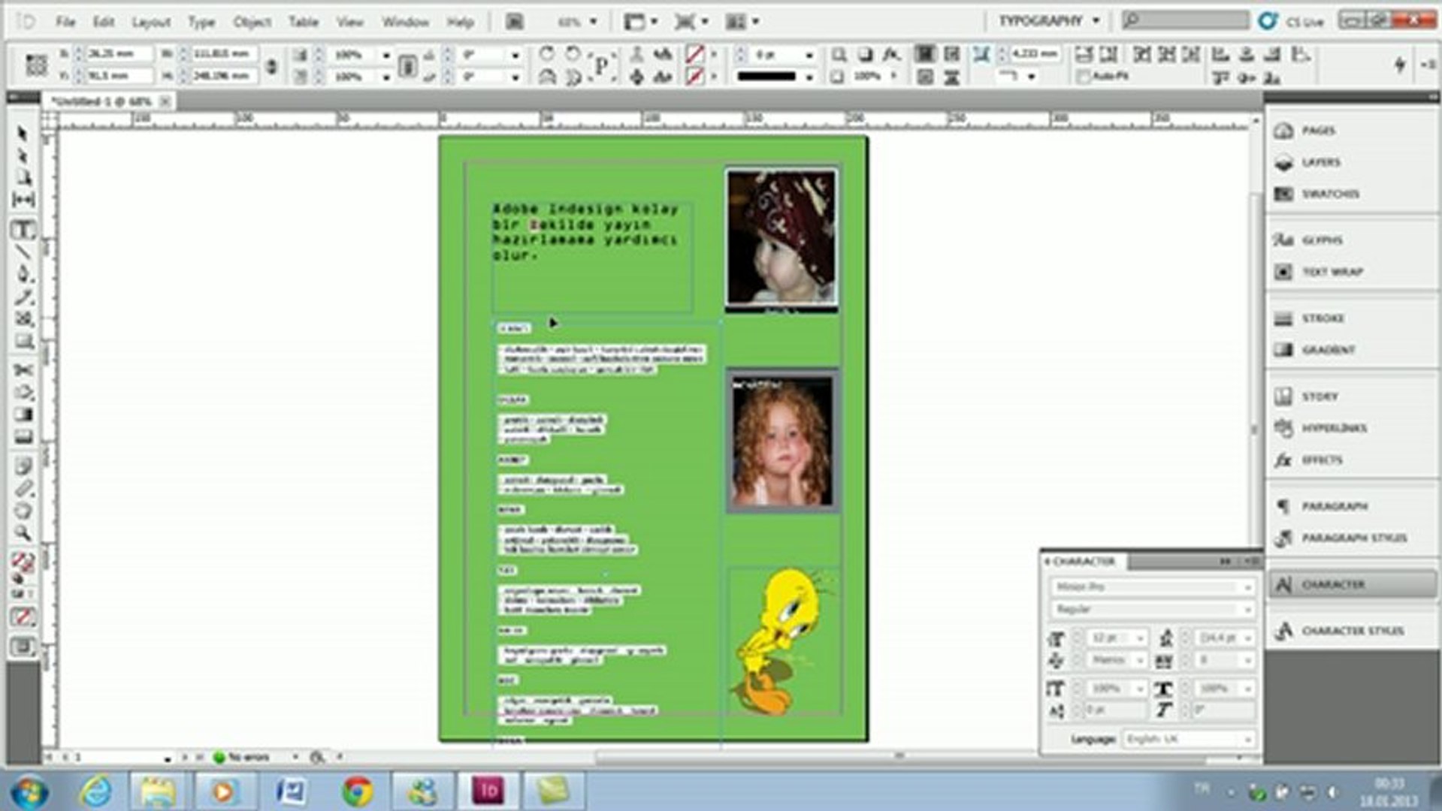
Task: Open the font size 12 pt dropdown
Action: (x=1140, y=638)
